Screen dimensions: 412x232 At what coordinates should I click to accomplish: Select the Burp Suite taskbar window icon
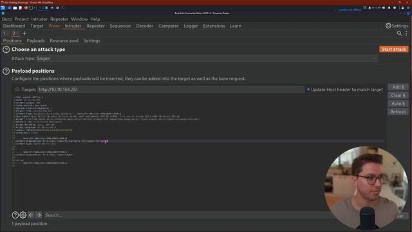tap(46, 8)
